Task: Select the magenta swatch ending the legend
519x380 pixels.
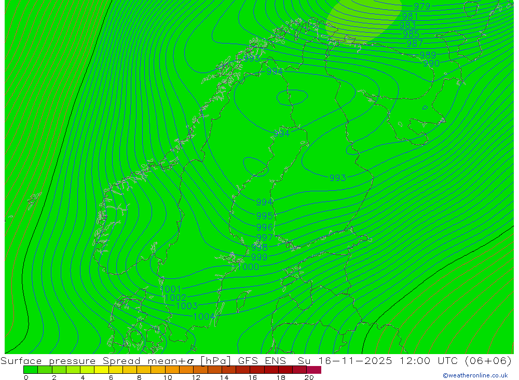Action: pos(314,370)
